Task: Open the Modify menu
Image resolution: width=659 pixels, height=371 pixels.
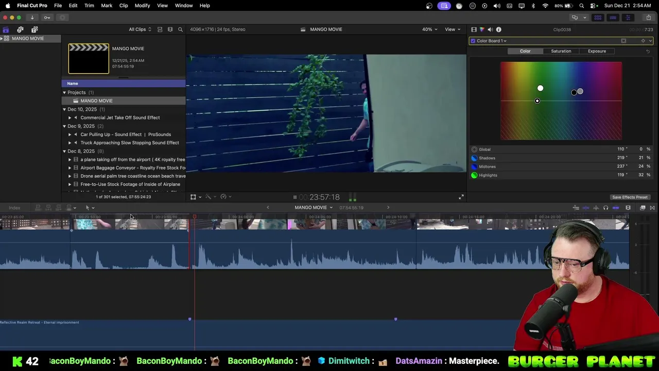Action: pyautogui.click(x=142, y=6)
